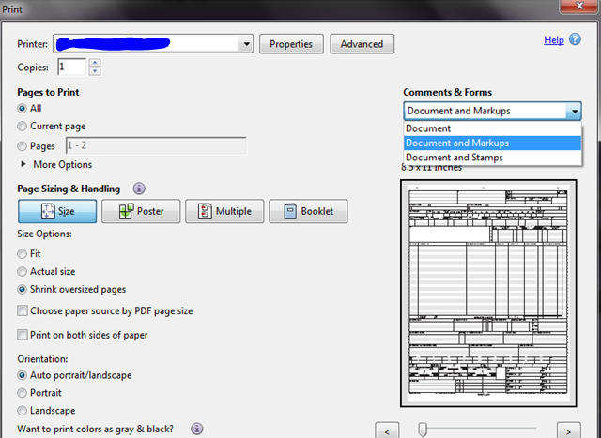601x438 pixels.
Task: Select the Current page radio button
Action: pyautogui.click(x=23, y=127)
